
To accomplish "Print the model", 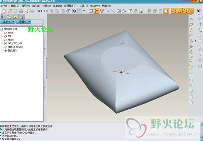I will [x=21, y=11].
